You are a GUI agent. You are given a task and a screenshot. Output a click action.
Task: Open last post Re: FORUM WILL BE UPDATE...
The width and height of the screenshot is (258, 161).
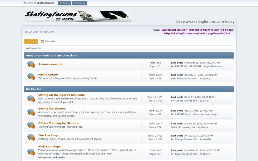187,67
